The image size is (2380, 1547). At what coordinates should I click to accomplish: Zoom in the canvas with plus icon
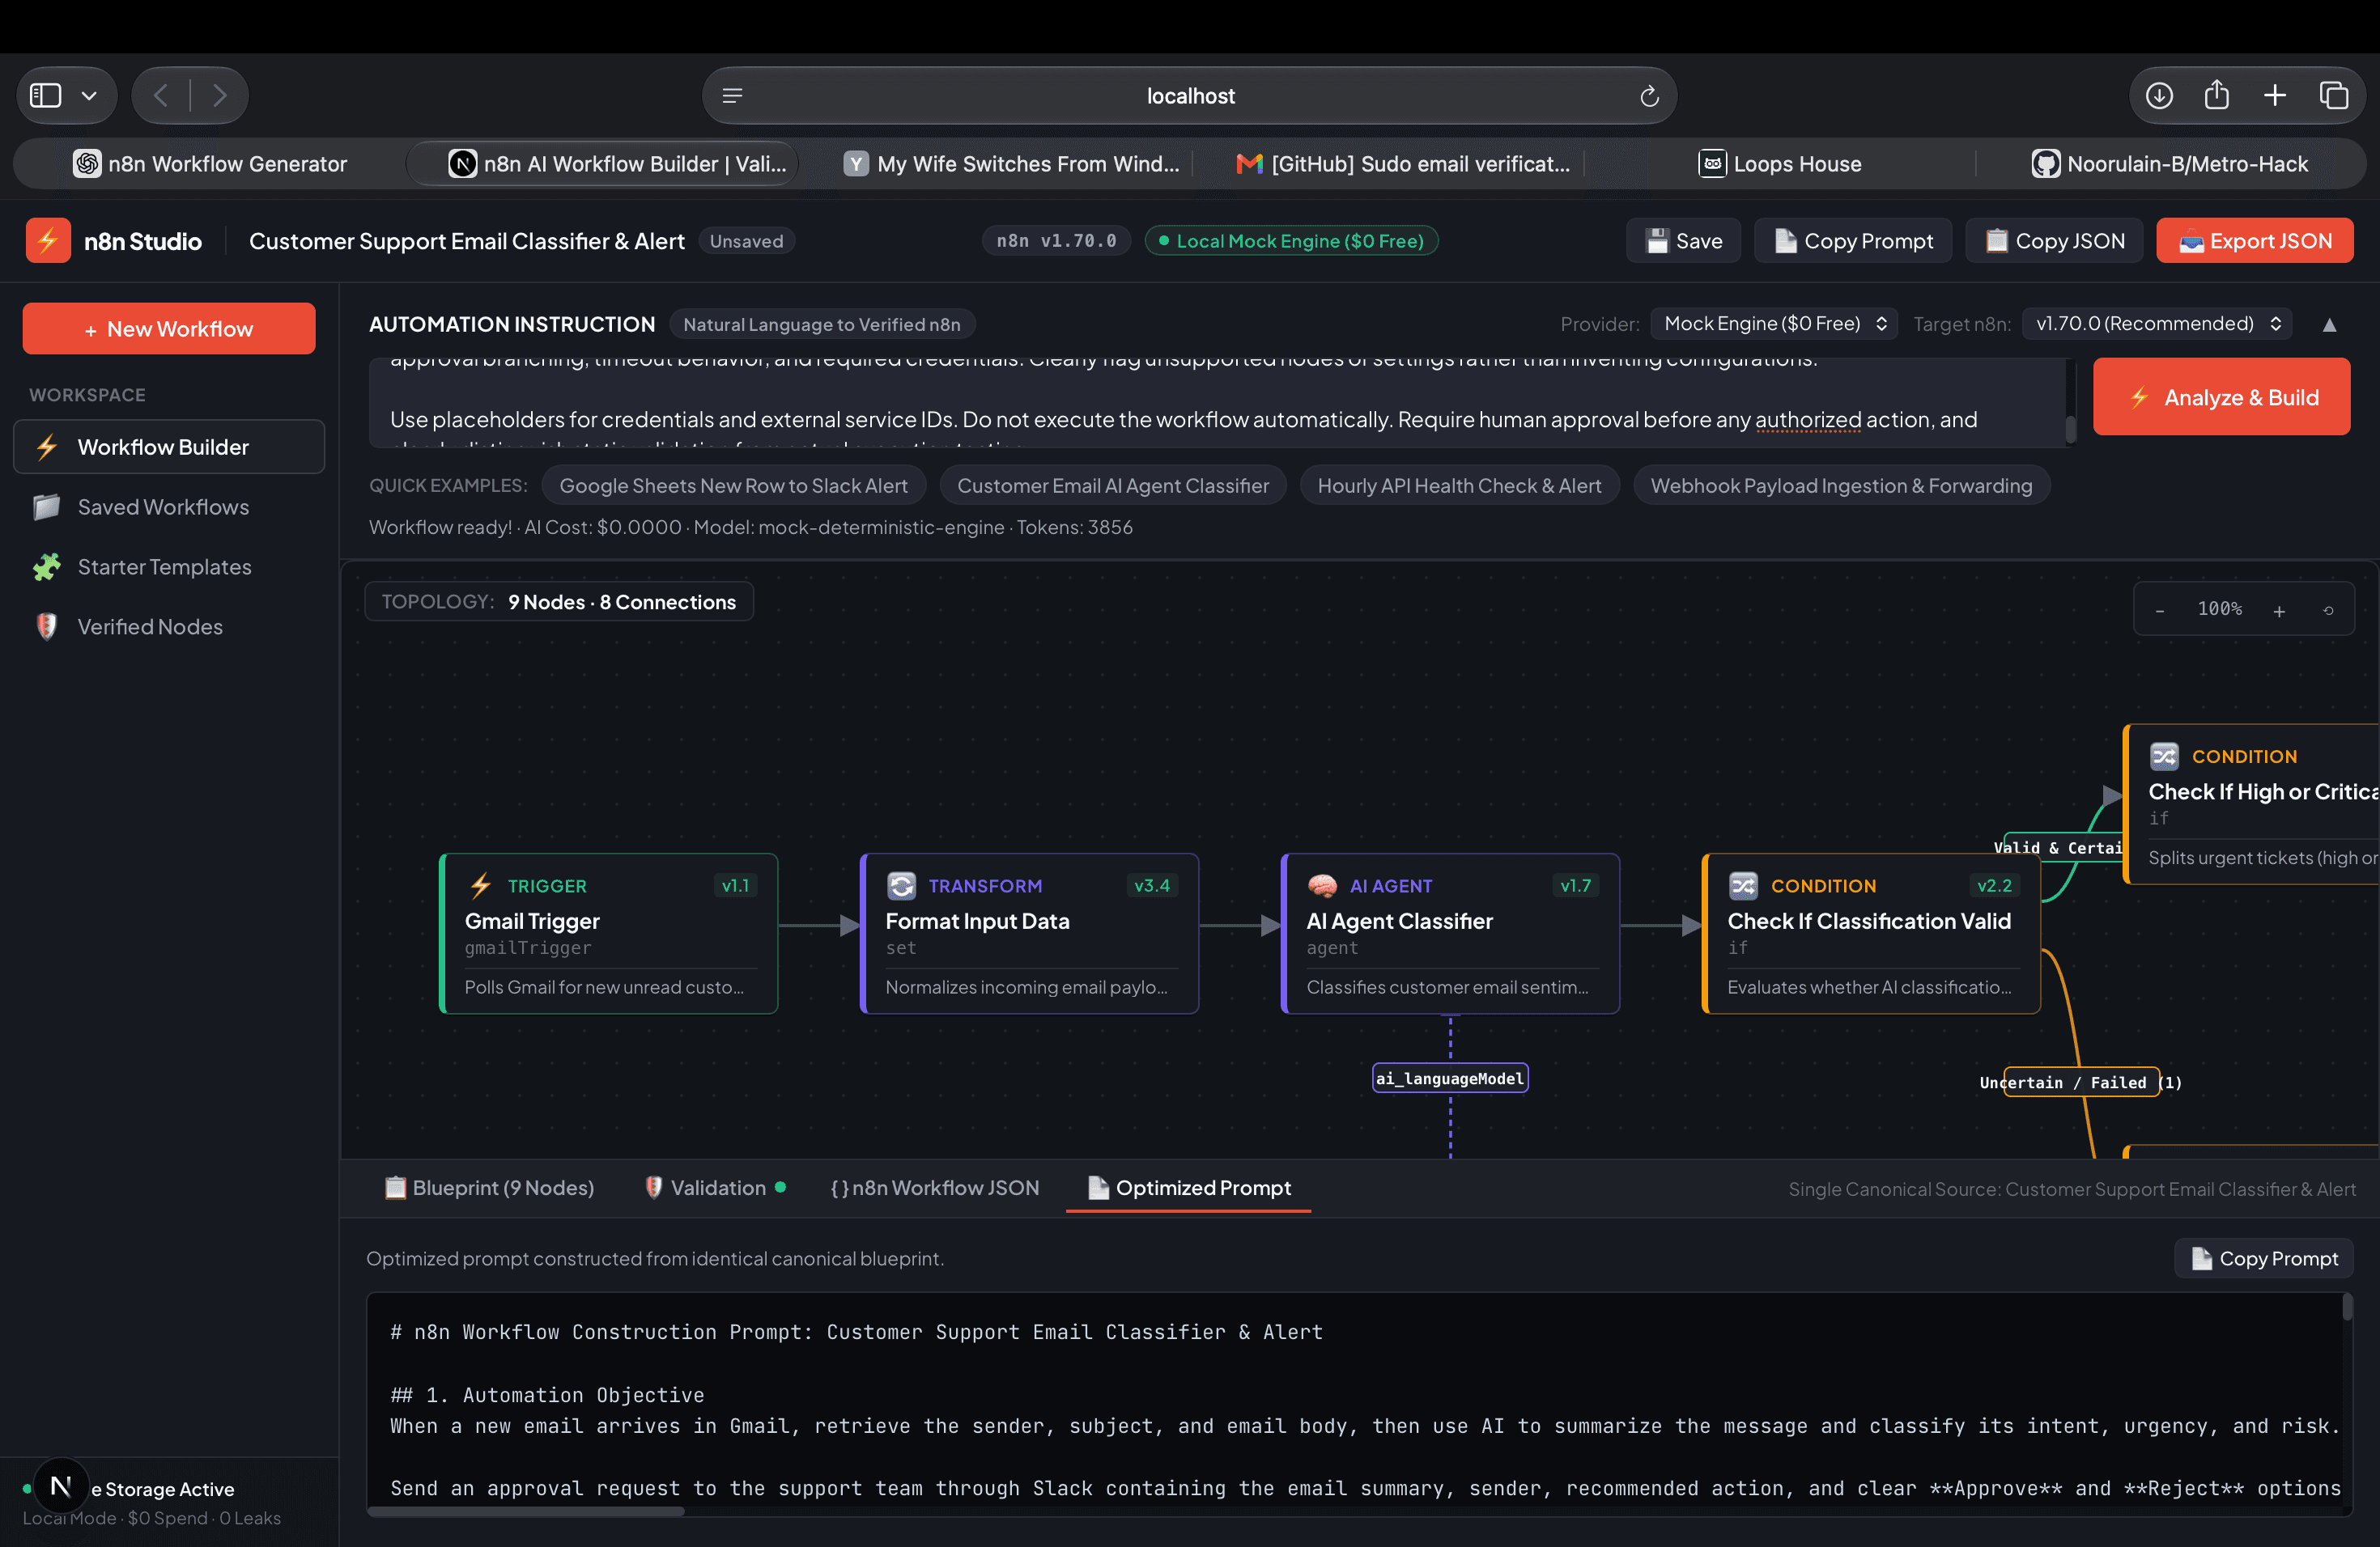(2279, 609)
